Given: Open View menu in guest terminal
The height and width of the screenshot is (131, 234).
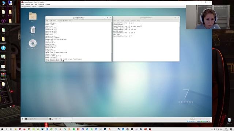Looking at the screenshot, I should pos(55,21).
